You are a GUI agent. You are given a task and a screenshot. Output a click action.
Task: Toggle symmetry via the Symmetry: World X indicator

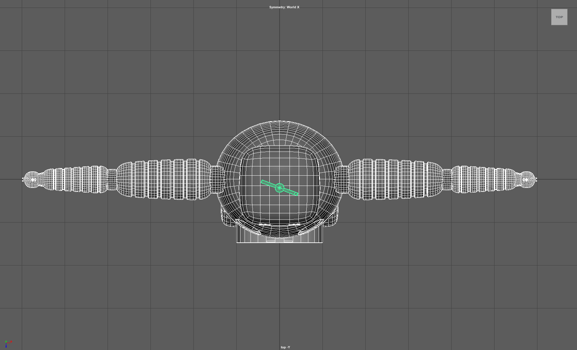pyautogui.click(x=284, y=7)
